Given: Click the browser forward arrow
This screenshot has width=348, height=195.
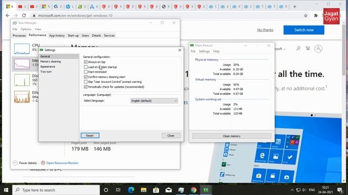Looking at the screenshot, I should click(x=16, y=16).
